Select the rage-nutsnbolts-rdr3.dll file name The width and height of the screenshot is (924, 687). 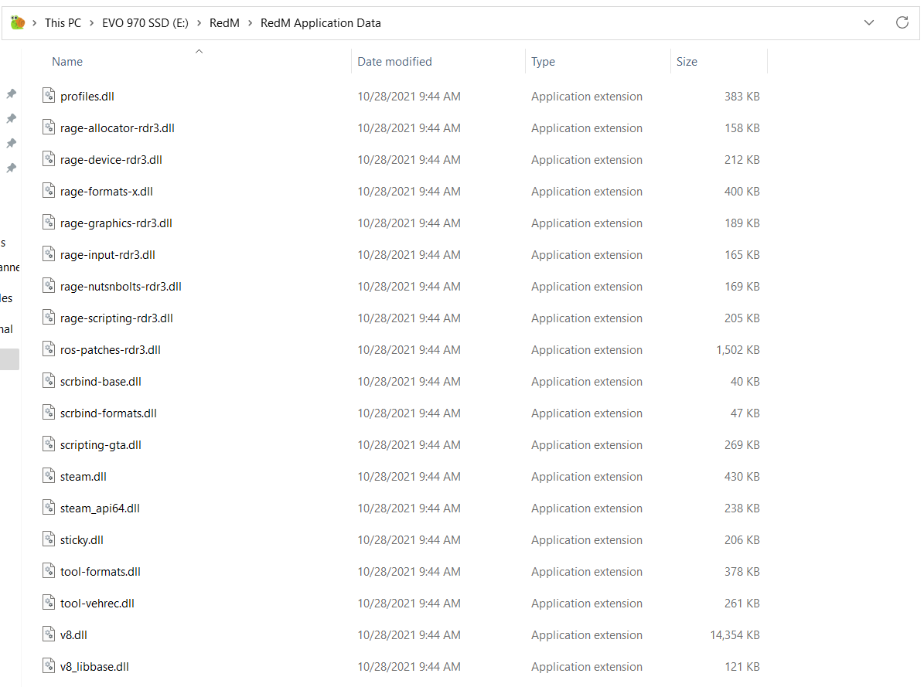pos(121,287)
